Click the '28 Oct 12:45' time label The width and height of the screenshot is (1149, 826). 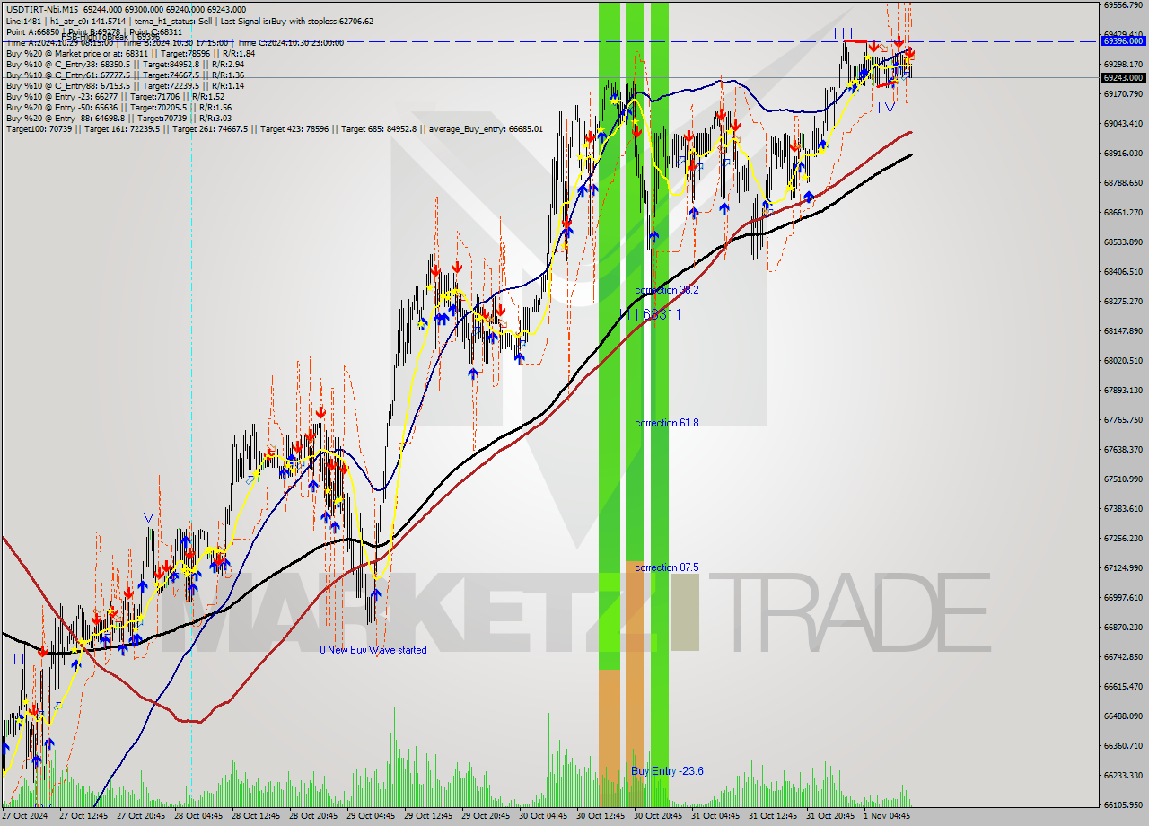pos(256,816)
